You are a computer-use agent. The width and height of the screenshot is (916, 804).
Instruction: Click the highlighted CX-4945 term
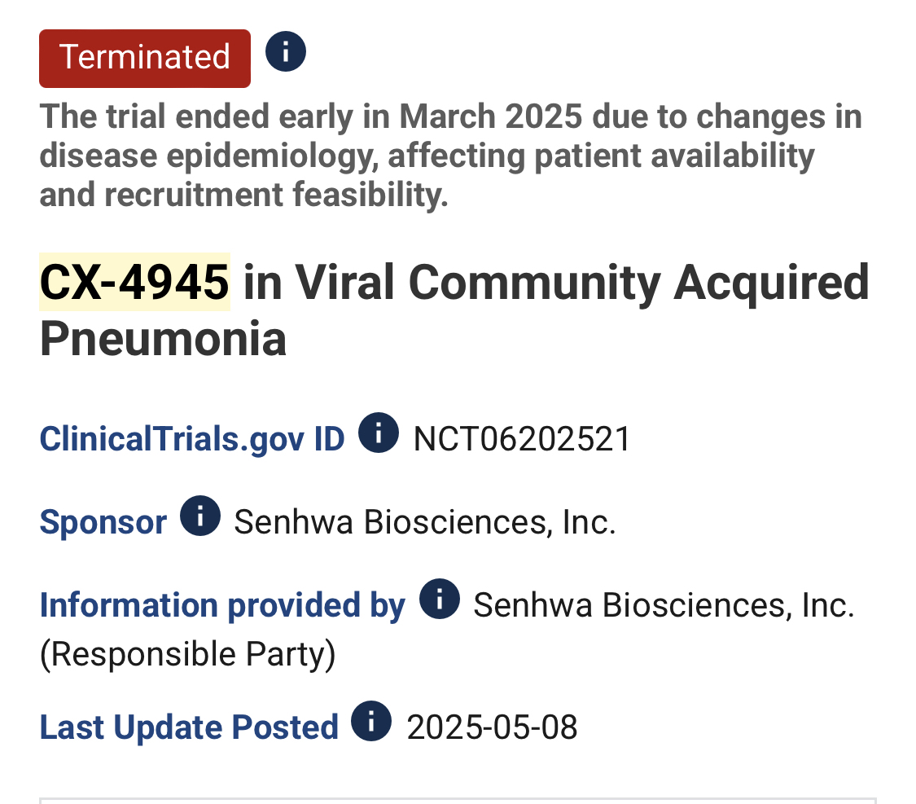click(x=135, y=282)
